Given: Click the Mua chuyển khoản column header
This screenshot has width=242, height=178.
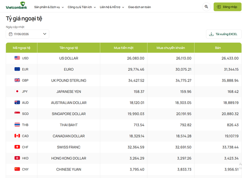Looking at the screenshot, I should pyautogui.click(x=171, y=48).
